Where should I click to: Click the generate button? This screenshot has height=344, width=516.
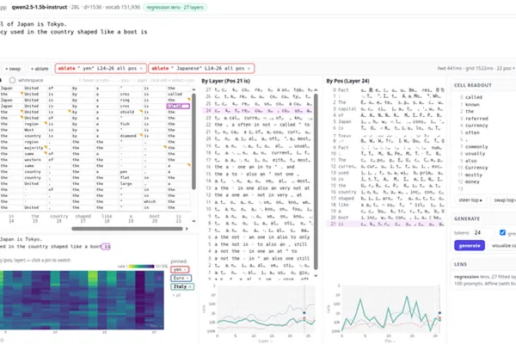point(470,246)
